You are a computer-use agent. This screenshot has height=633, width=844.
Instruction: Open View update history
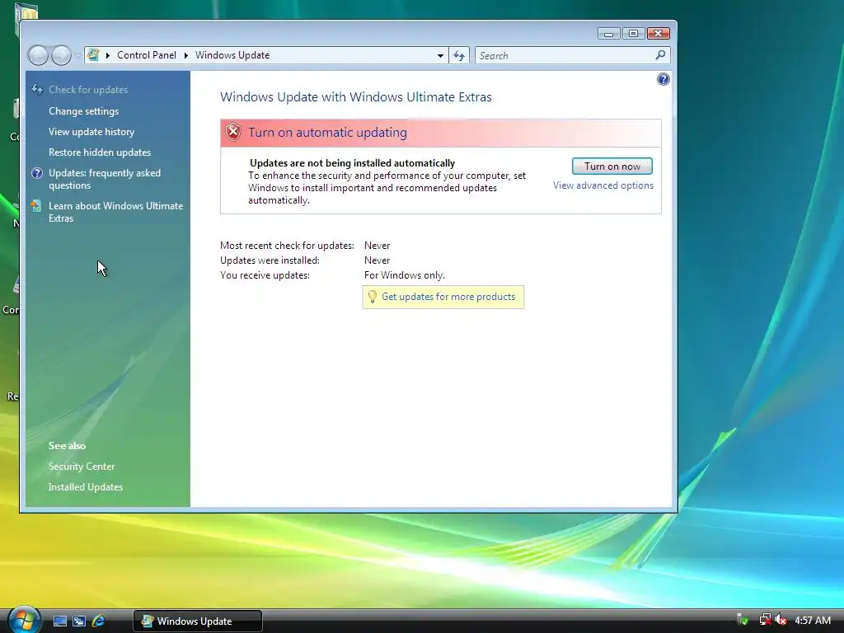(x=91, y=131)
